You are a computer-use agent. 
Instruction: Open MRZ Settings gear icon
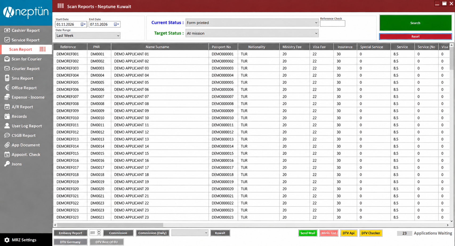pos(7,240)
